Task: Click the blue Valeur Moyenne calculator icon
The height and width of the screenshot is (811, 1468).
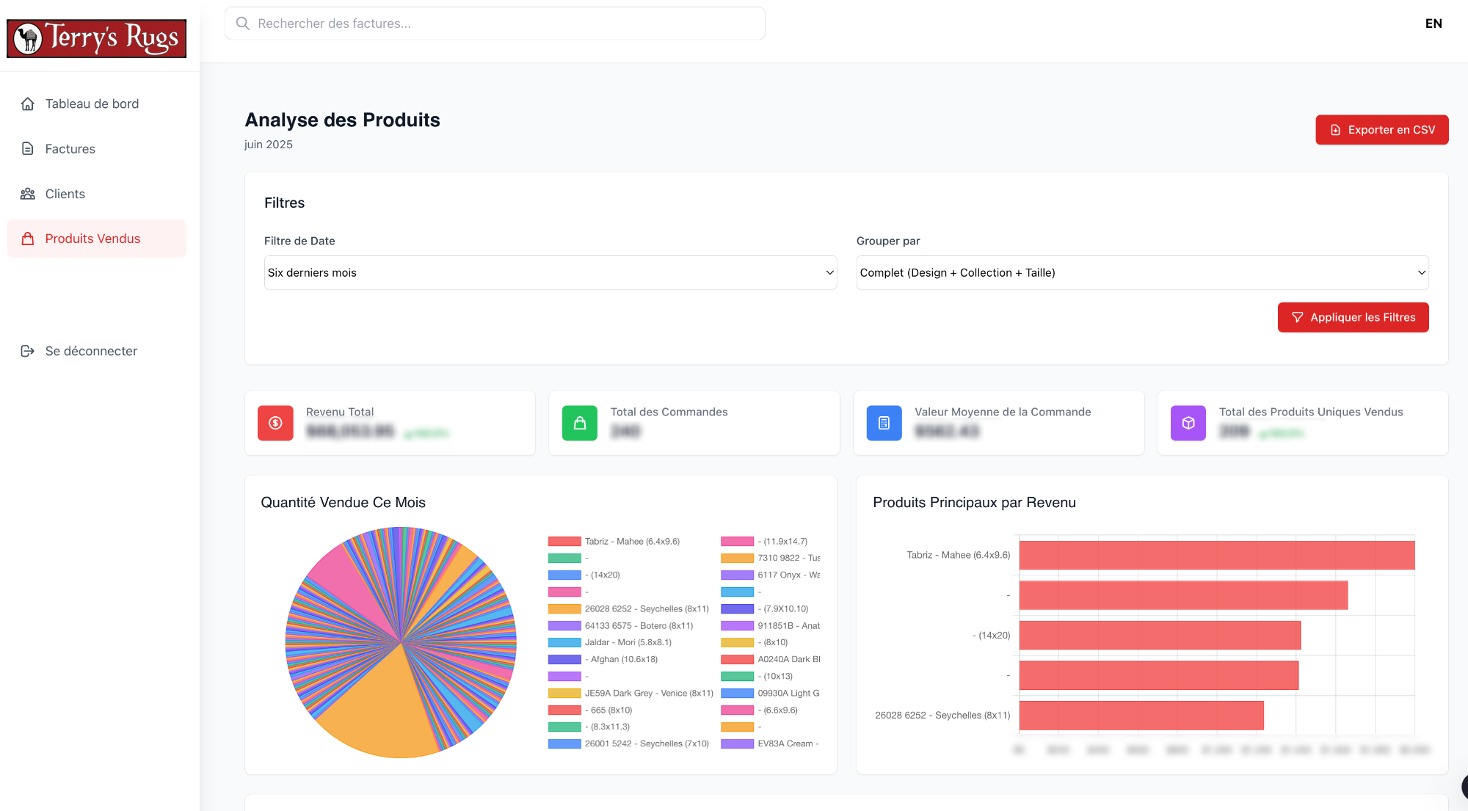Action: coord(884,423)
